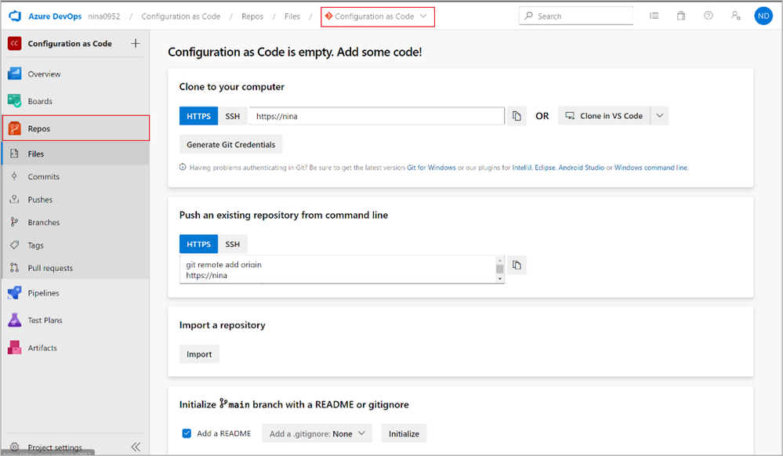Open Files under Repos
Screen dimensions: 783x456
tap(75, 154)
